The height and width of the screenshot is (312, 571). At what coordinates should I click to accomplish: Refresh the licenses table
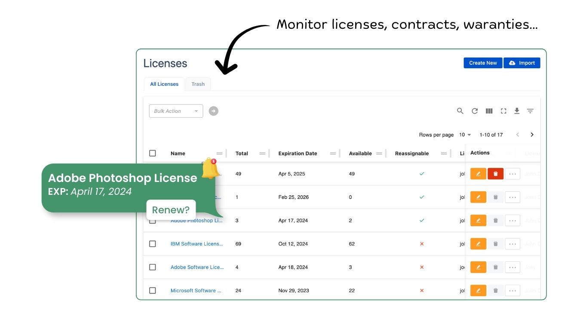(x=475, y=111)
